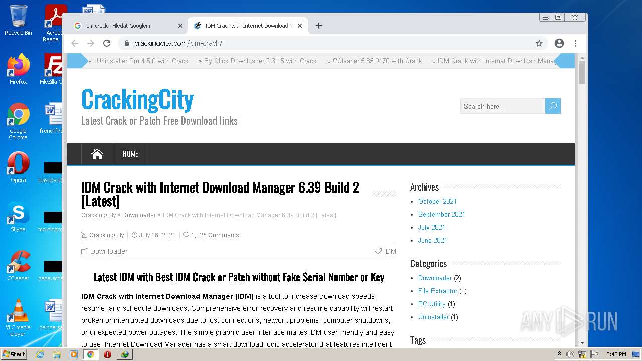Click CrackingCity author link
This screenshot has height=361, width=642.
pos(106,235)
